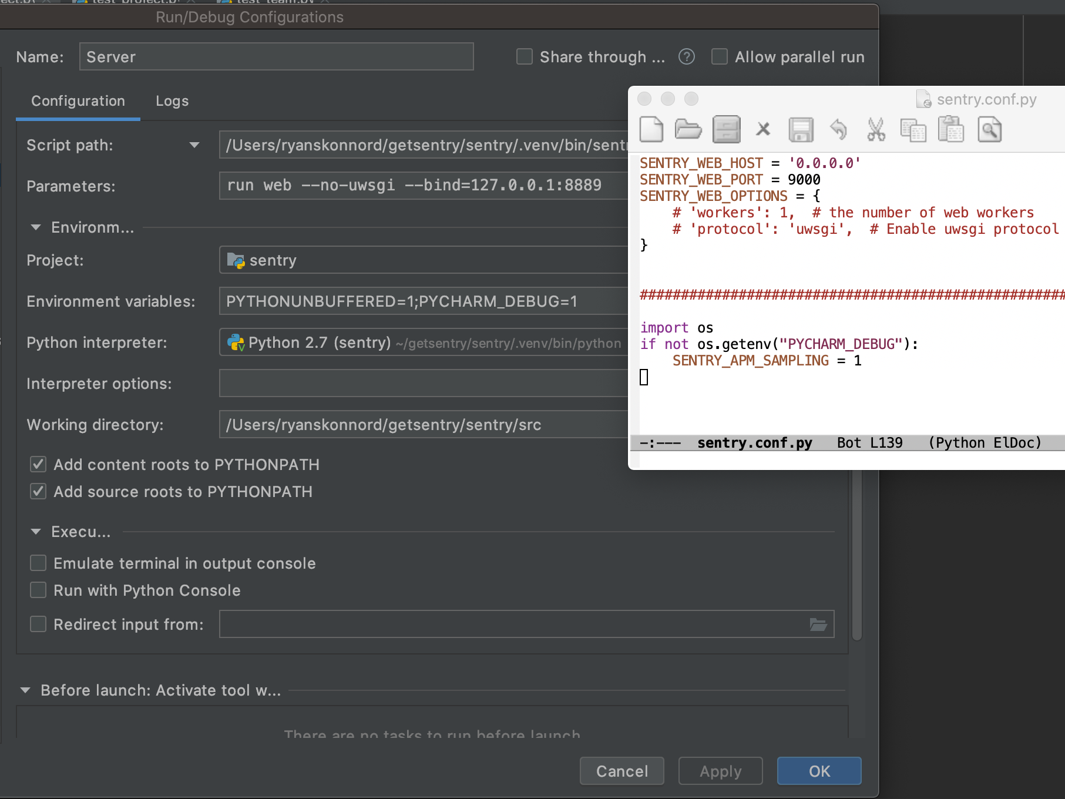1065x799 pixels.
Task: Click the open file folder icon in Emacs
Action: 688,129
